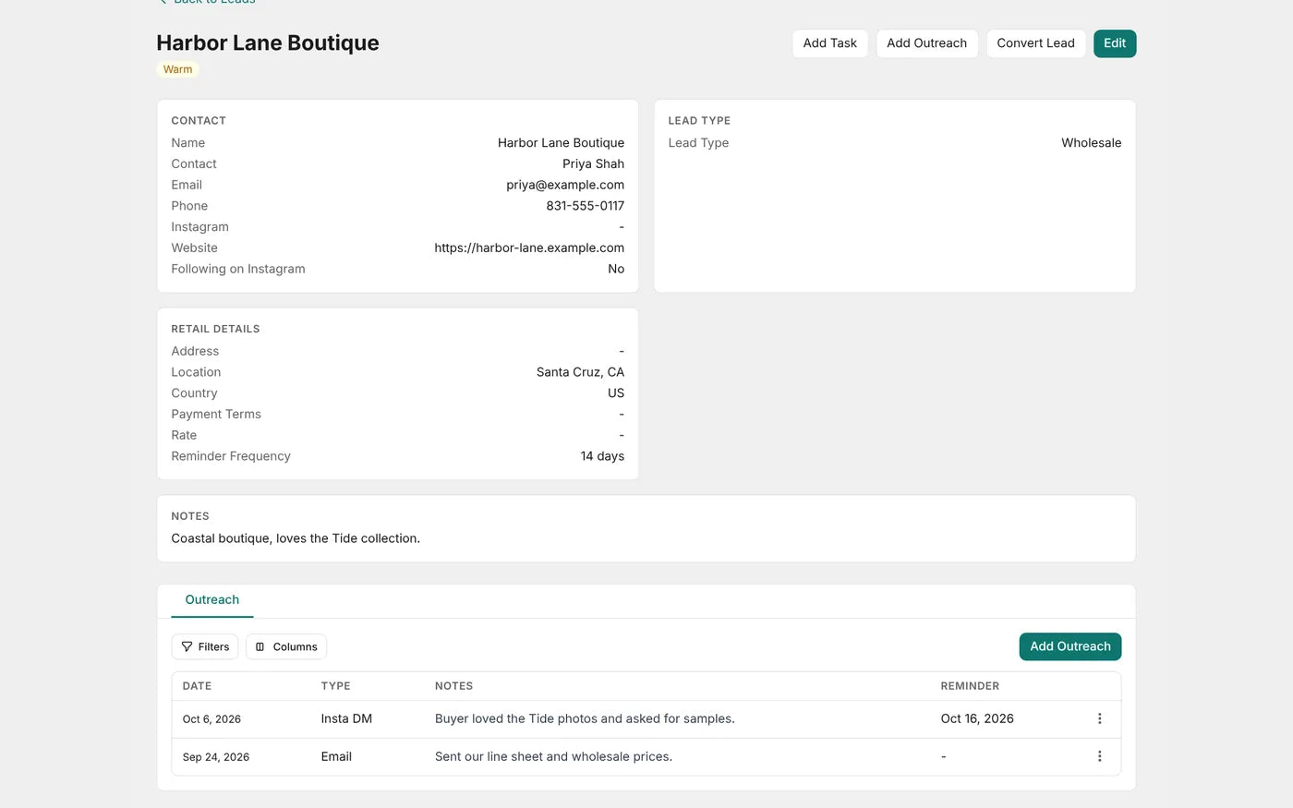Sort by the TYPE column header
The width and height of the screenshot is (1293, 808).
[335, 686]
